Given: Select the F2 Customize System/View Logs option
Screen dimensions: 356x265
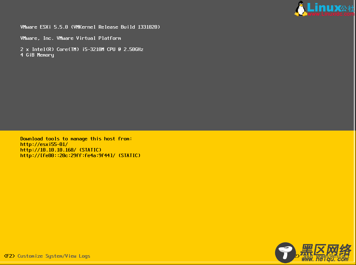Looking at the screenshot, I should coord(47,256).
